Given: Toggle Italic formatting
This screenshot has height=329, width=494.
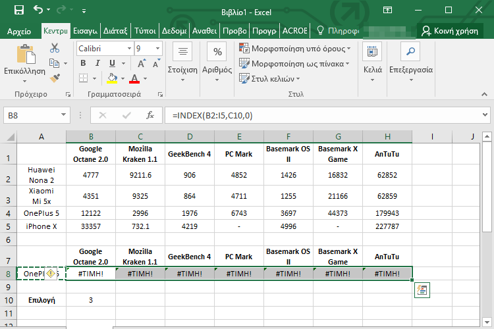Looking at the screenshot, I should [x=97, y=63].
